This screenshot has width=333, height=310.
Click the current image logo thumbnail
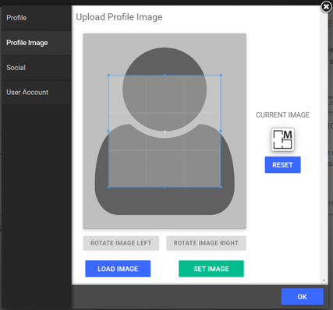(x=282, y=139)
